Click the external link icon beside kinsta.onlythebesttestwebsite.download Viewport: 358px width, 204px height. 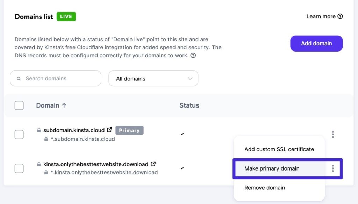153,164
